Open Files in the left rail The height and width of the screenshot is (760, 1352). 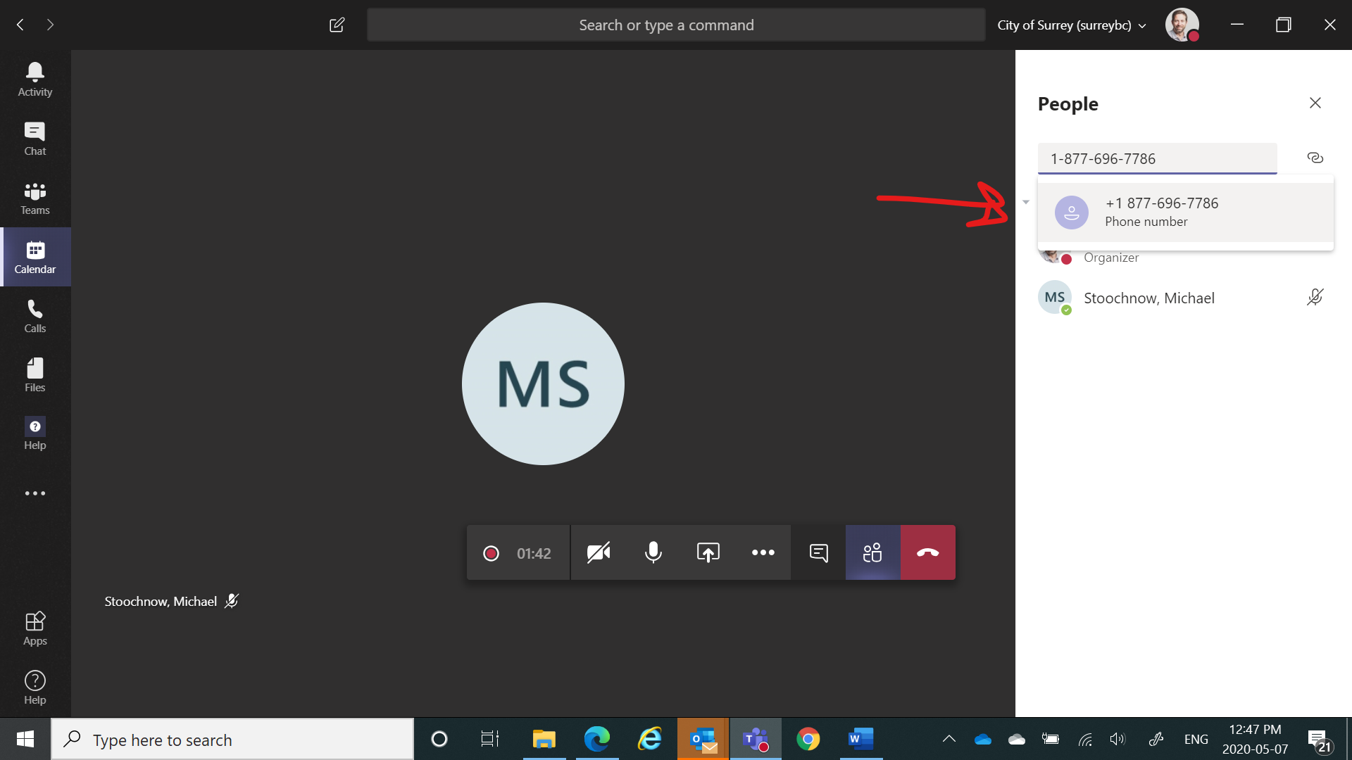pyautogui.click(x=35, y=375)
